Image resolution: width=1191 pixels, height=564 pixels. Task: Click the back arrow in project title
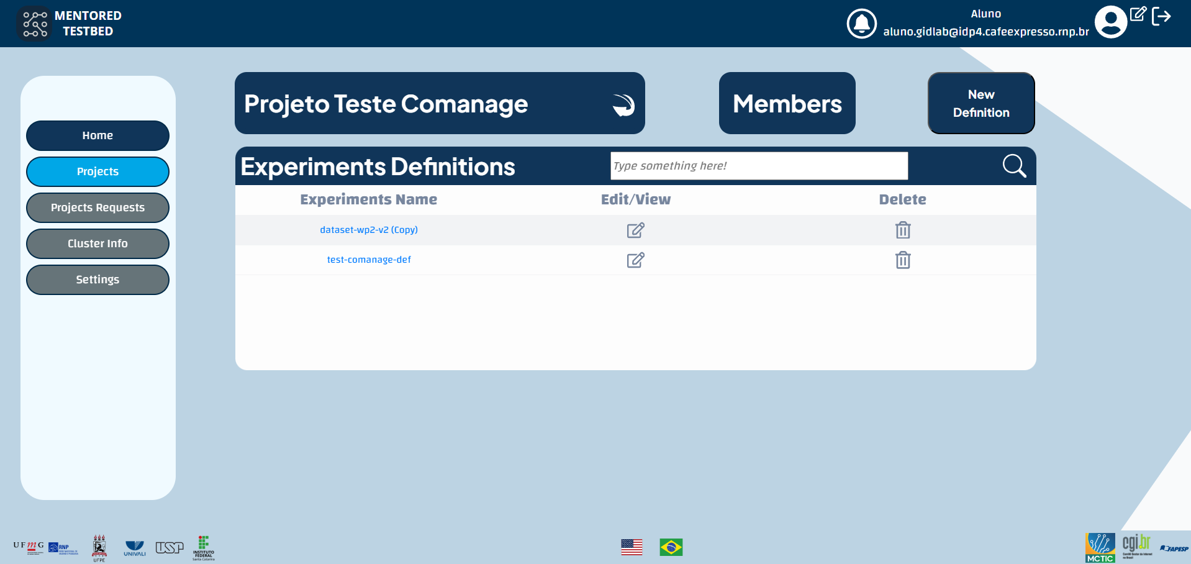(x=623, y=104)
